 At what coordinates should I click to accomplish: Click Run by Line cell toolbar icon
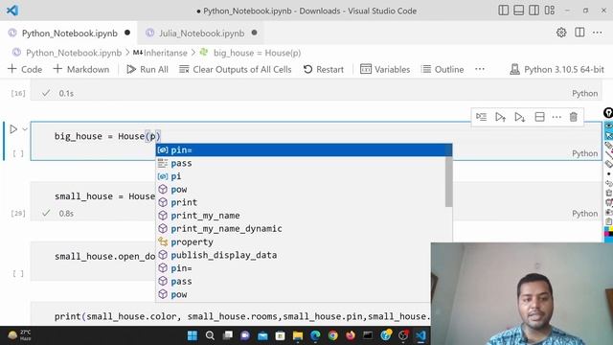[x=481, y=117]
